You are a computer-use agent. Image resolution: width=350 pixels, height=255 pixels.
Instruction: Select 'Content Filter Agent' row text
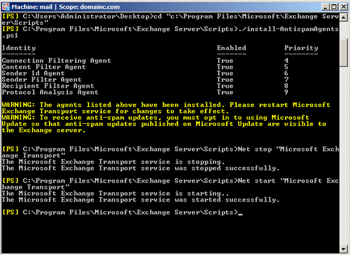point(44,67)
